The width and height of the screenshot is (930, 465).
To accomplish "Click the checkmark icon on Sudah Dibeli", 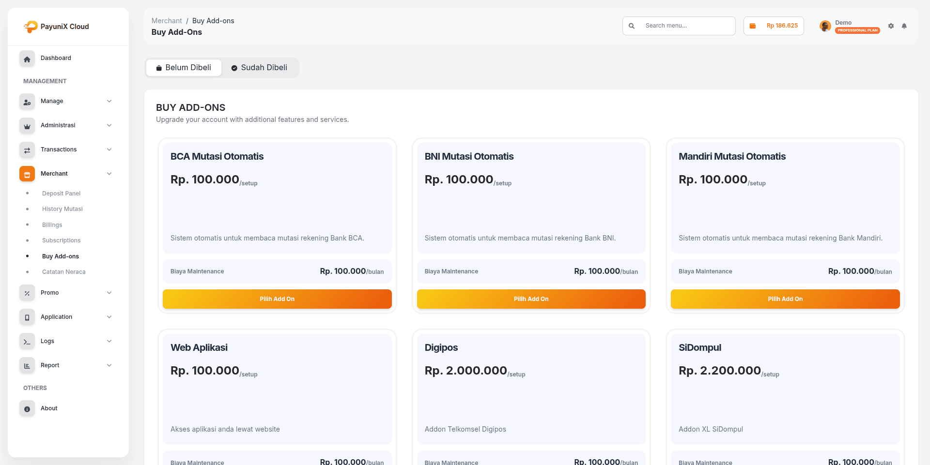I will pyautogui.click(x=234, y=68).
